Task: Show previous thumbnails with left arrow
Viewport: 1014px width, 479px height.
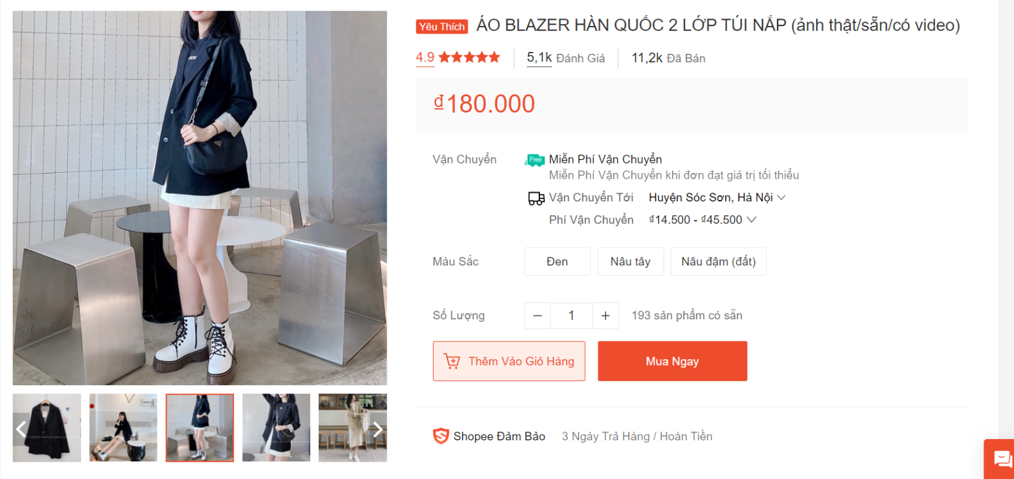Action: coord(21,430)
